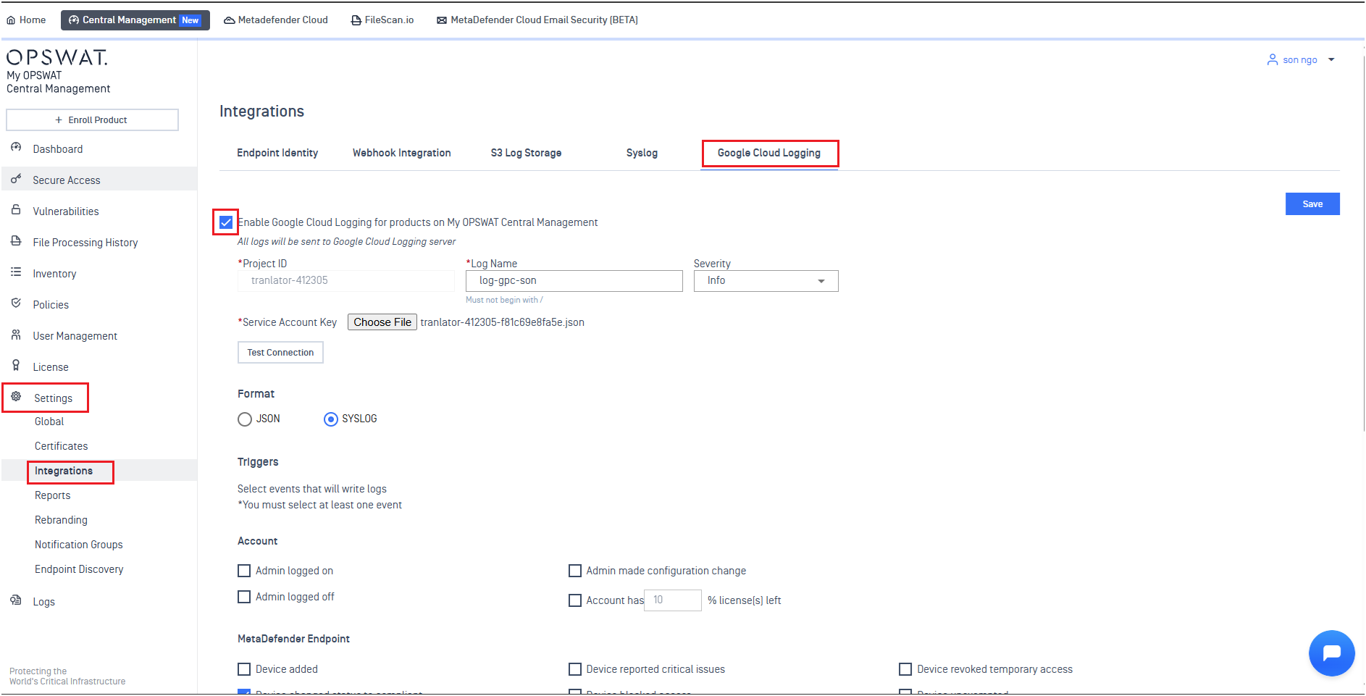Open the chat support bubble

pos(1331,653)
